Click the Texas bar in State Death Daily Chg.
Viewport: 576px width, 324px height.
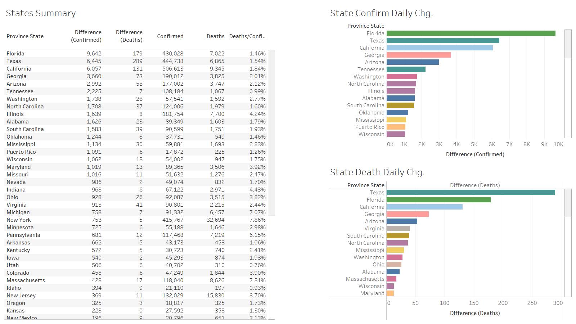click(x=471, y=193)
